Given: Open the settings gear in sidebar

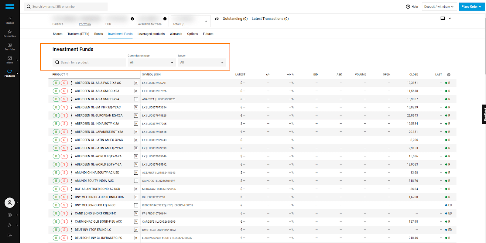Looking at the screenshot, I should click(x=10, y=215).
